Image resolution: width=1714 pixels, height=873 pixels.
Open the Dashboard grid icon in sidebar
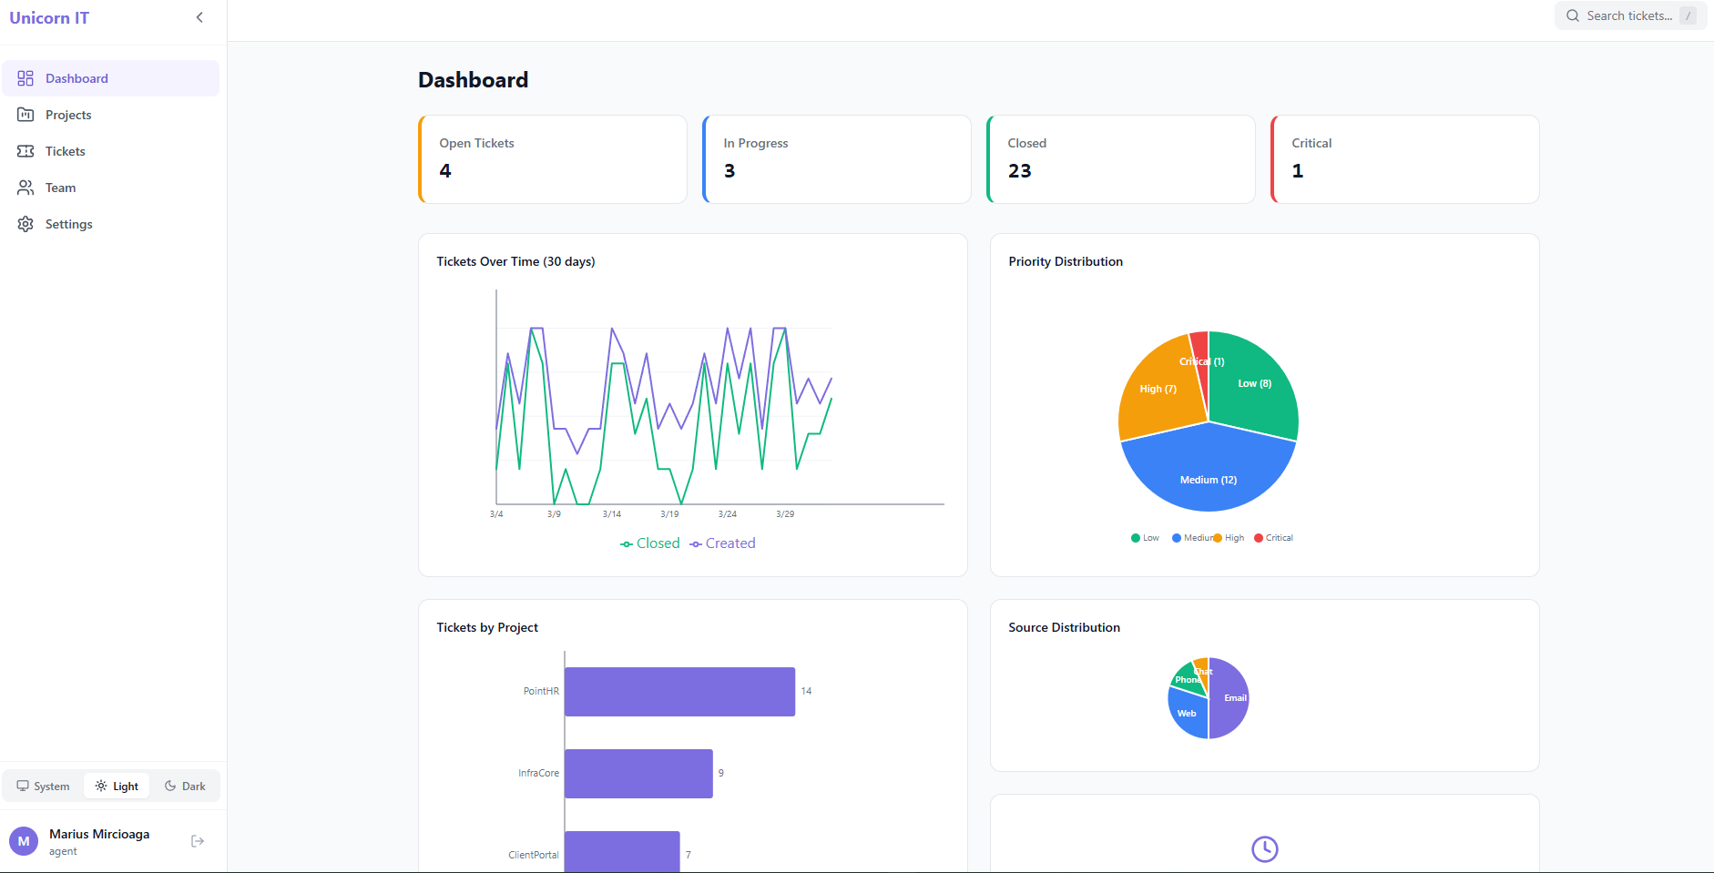coord(26,78)
